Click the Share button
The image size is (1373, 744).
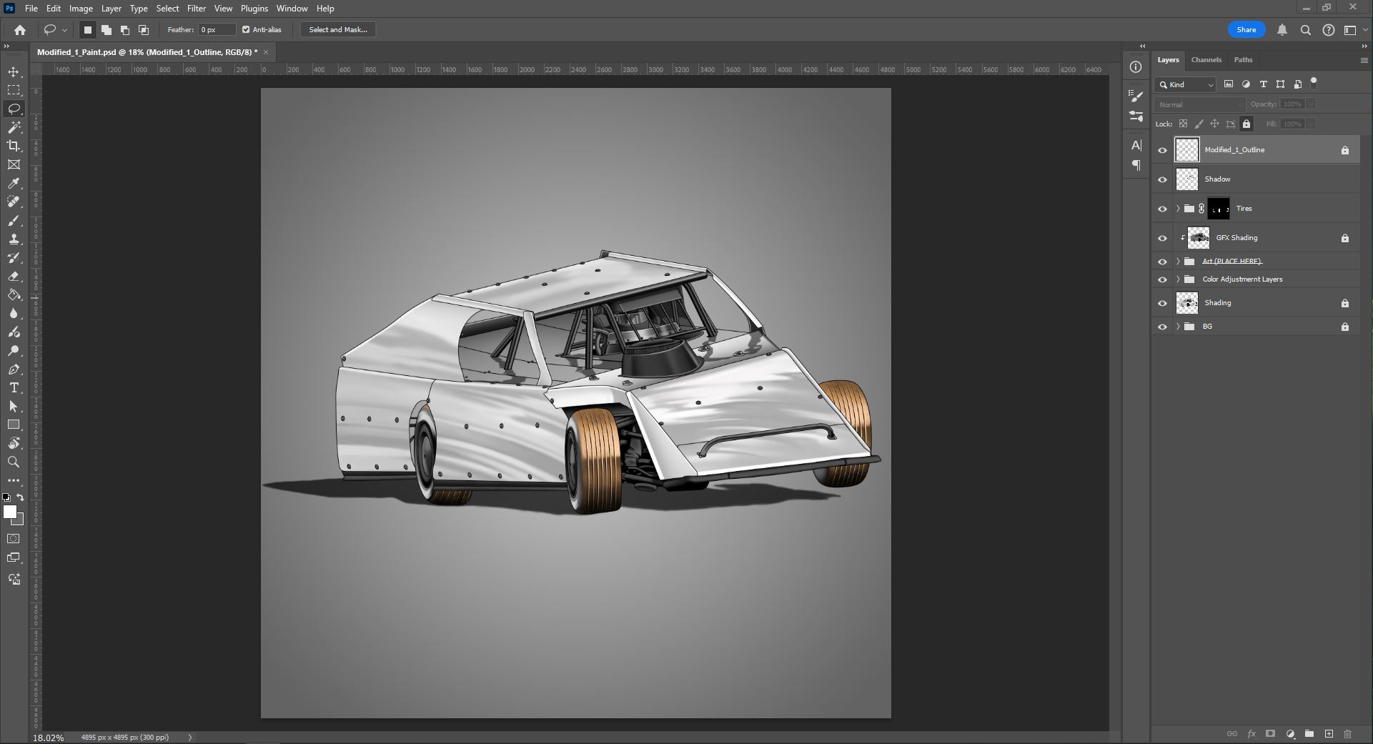tap(1246, 30)
